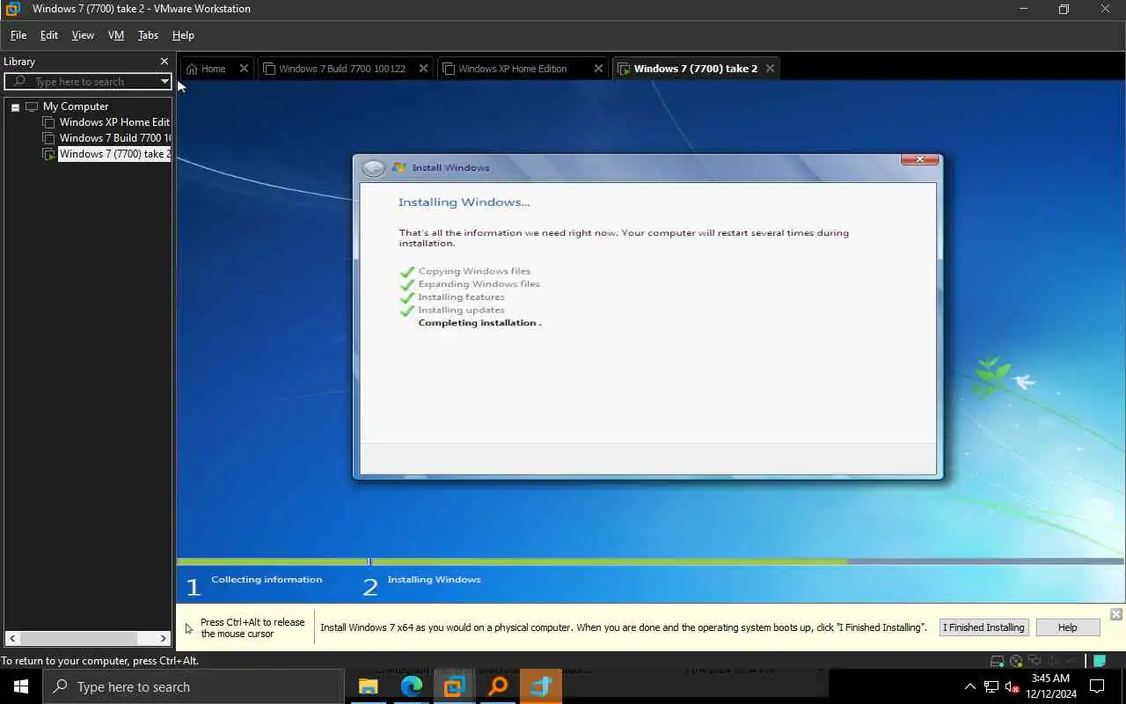
Task: Close the Windows XP Home Edition tab
Action: tap(599, 68)
